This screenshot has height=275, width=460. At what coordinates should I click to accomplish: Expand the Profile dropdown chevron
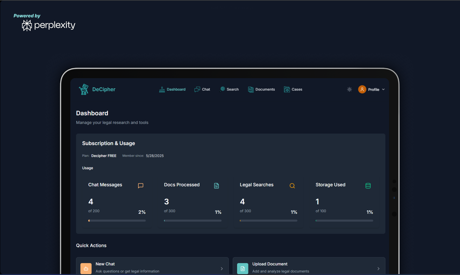point(383,89)
